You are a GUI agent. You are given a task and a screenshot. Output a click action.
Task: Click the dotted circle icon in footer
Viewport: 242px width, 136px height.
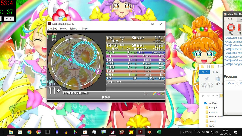[x=146, y=94]
